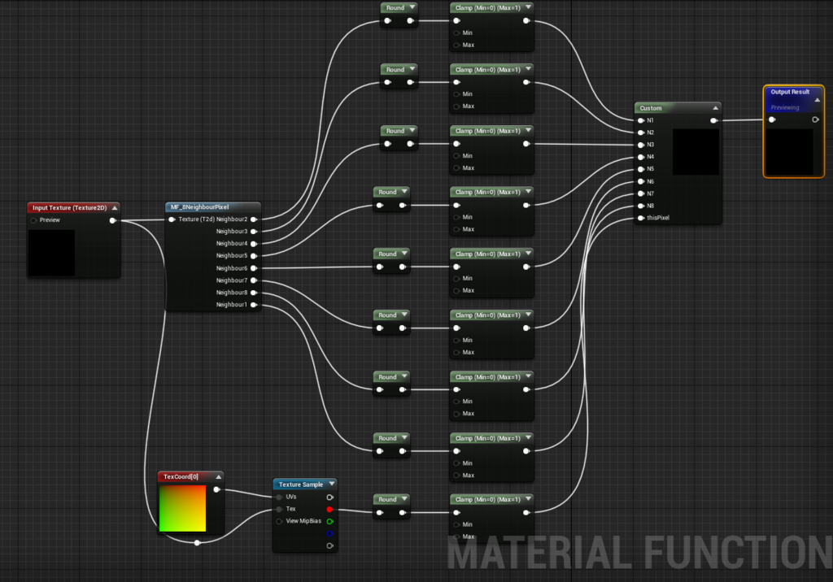This screenshot has width=833, height=582.
Task: Click the N4 input pin on Custom
Action: pyautogui.click(x=641, y=157)
